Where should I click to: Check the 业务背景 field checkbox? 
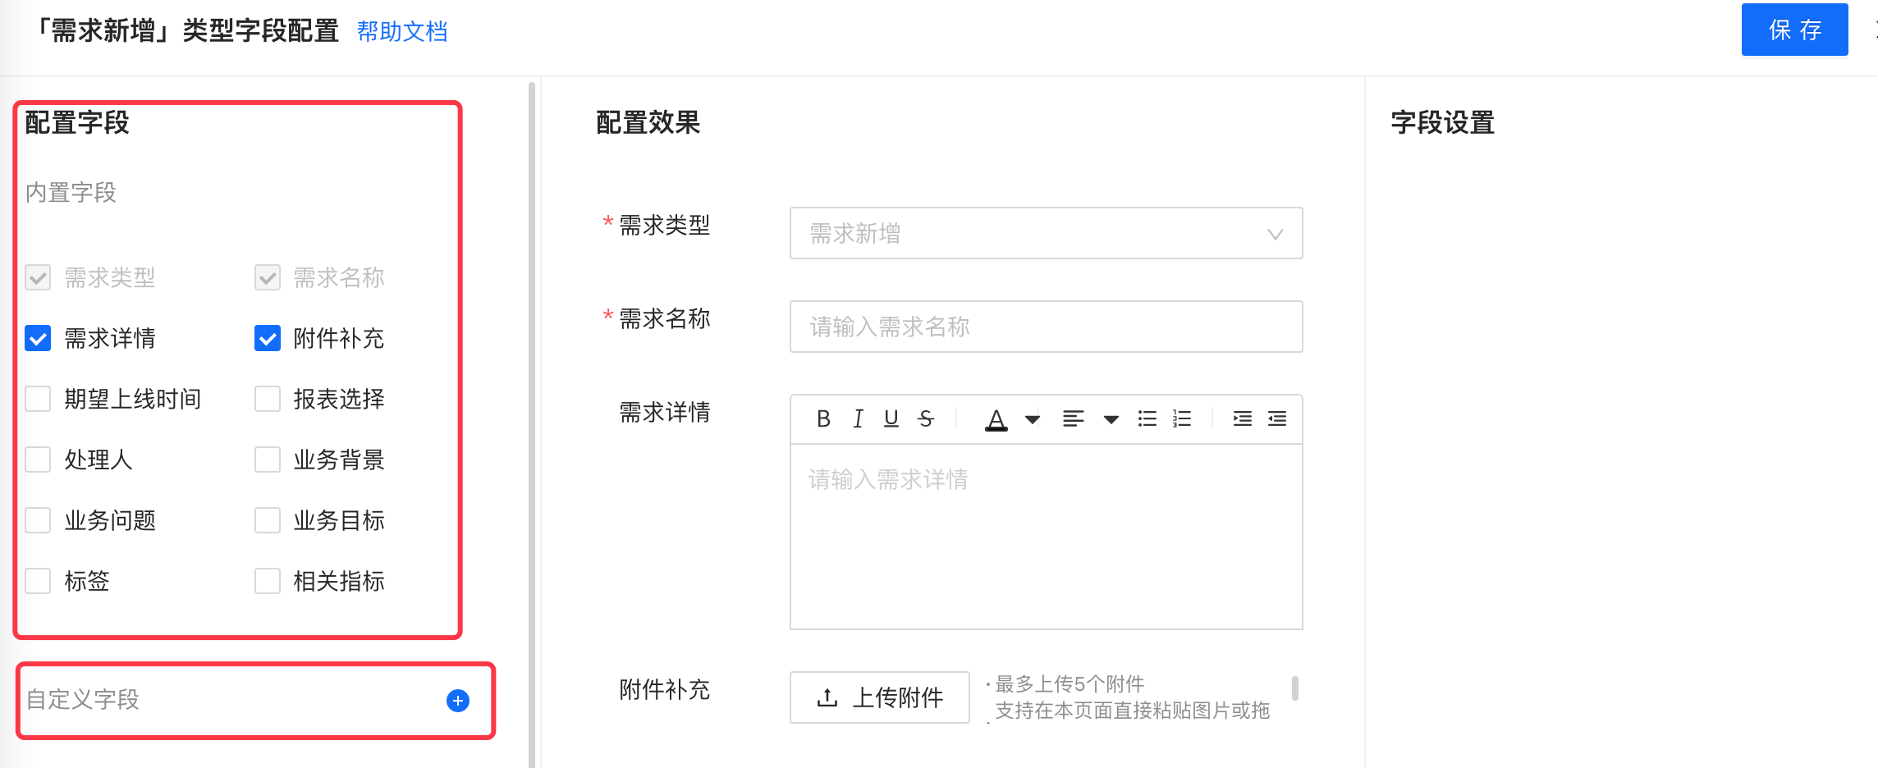pos(268,460)
